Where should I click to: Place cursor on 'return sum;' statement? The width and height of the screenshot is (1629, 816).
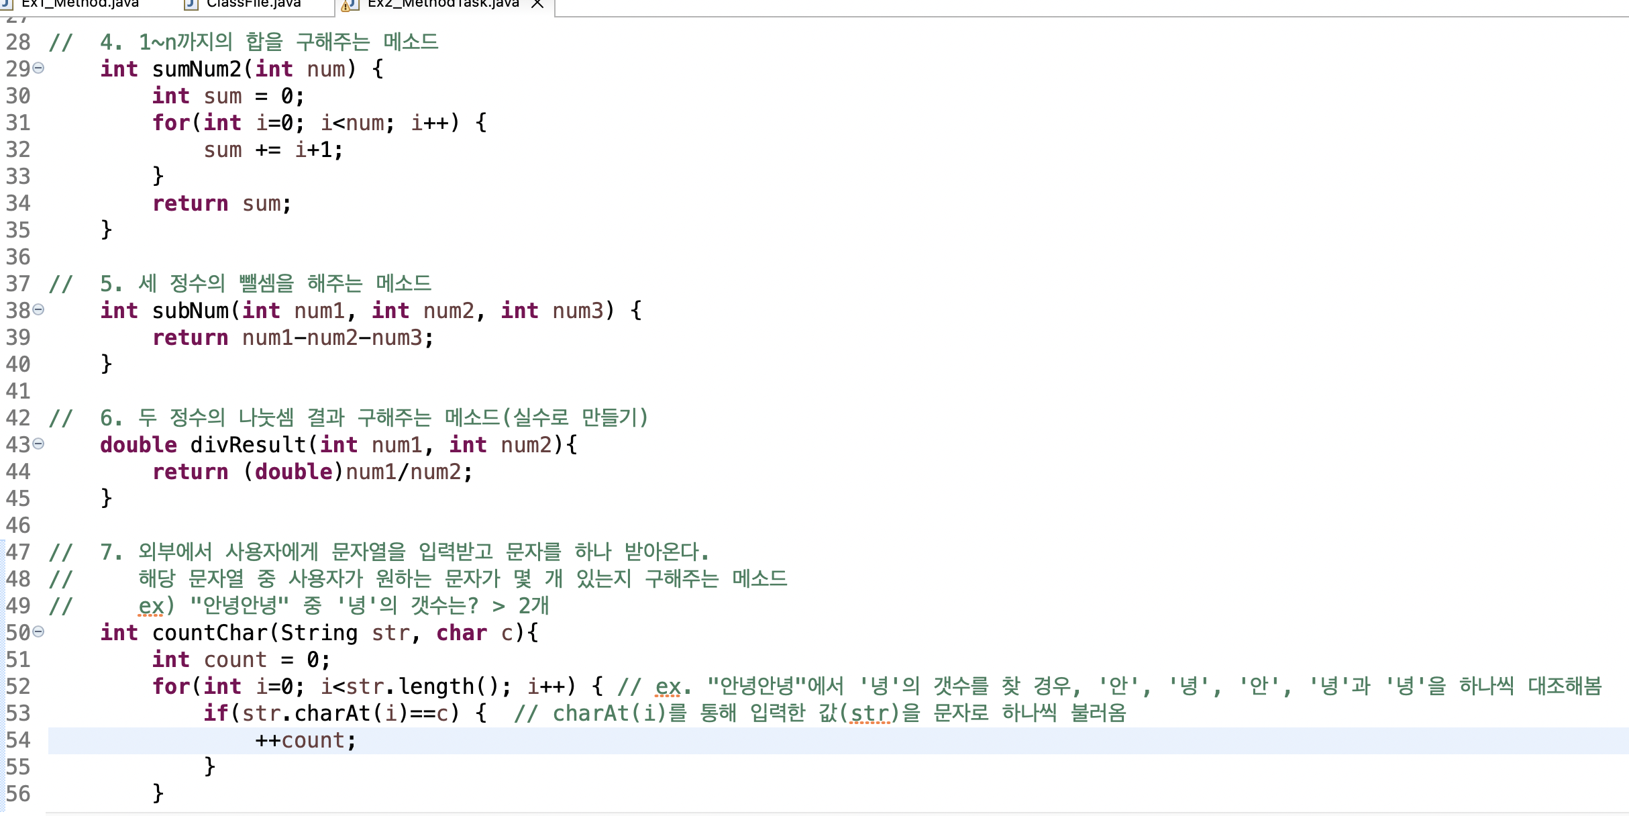point(221,203)
